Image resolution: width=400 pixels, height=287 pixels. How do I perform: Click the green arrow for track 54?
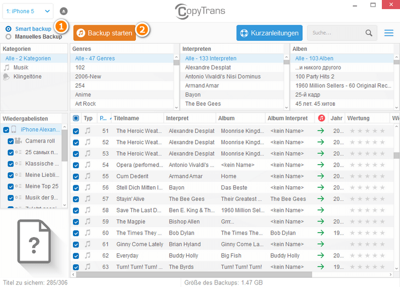[321, 165]
